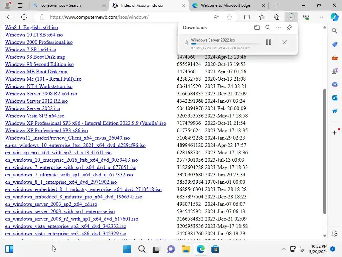This screenshot has height=257, width=342.
Task: Open Collections icon
Action: (276, 17)
